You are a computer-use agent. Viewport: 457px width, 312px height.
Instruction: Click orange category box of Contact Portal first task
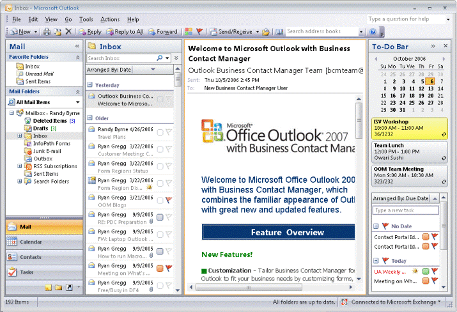(426, 237)
